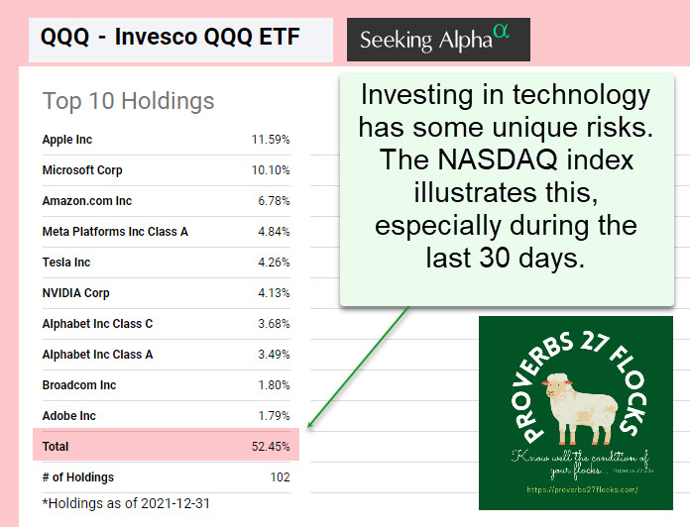
Task: Click the QQQ - Invesco QQQ ETF title
Action: (171, 38)
